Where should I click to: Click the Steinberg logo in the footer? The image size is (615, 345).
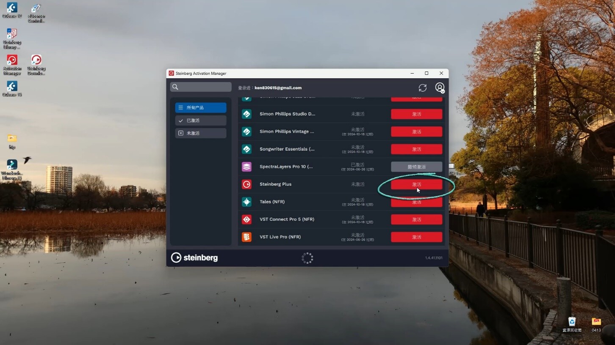[x=194, y=257]
